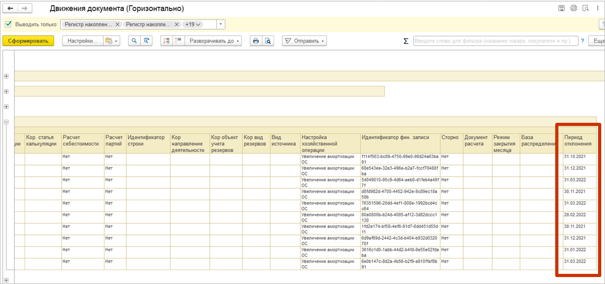
Task: Open the register filter dropdown arrow
Action: tap(221, 25)
